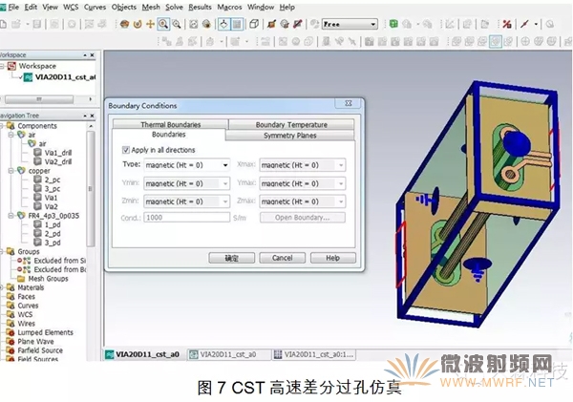The image size is (573, 402).
Task: Switch to Boundary Temperature tab
Action: 291,124
